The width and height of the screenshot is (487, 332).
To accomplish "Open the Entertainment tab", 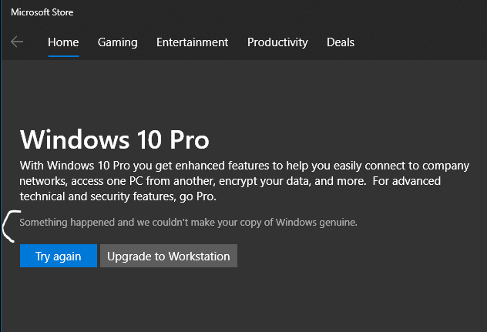I will tap(192, 42).
